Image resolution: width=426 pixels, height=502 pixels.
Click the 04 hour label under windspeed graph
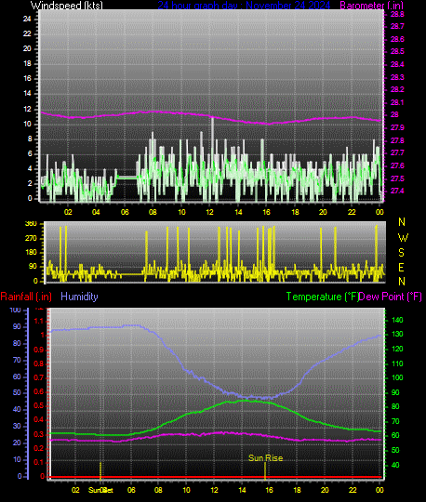(96, 212)
